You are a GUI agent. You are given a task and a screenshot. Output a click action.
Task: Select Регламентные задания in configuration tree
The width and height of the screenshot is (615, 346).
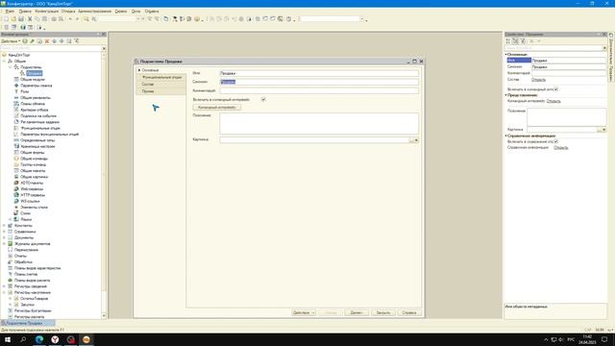click(x=40, y=122)
